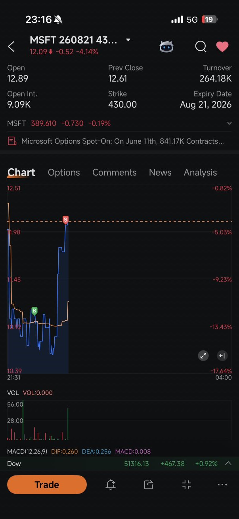Tap the red S sell marker

pos(65,219)
